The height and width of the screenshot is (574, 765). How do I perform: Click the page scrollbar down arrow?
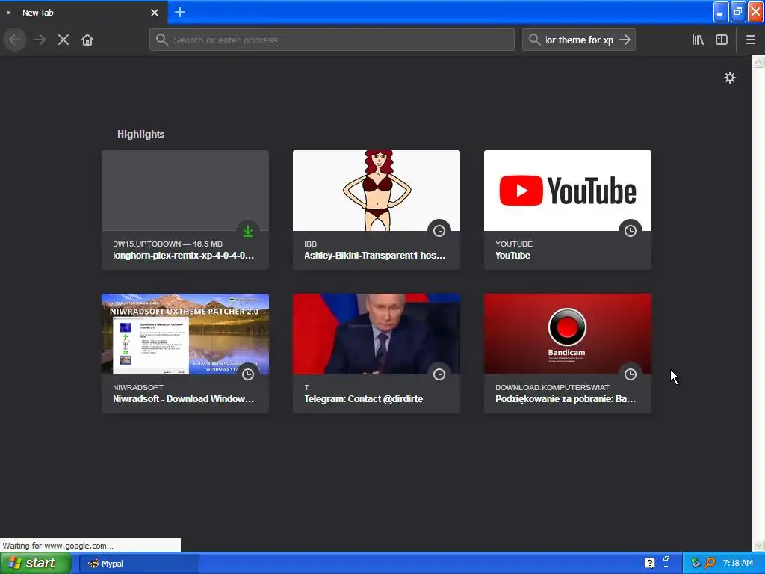click(759, 545)
